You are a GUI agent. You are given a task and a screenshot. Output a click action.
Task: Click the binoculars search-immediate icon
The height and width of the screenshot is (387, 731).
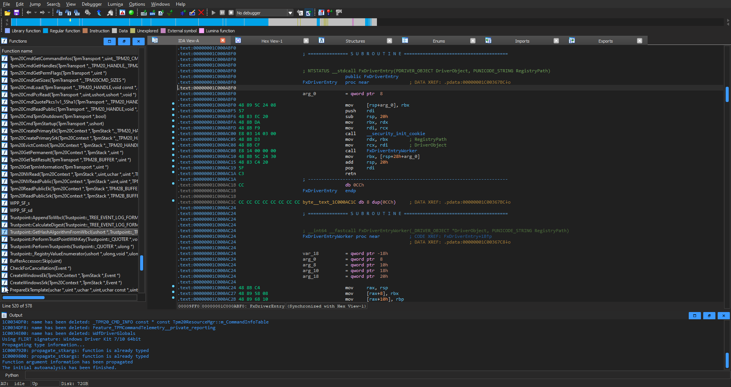point(59,13)
